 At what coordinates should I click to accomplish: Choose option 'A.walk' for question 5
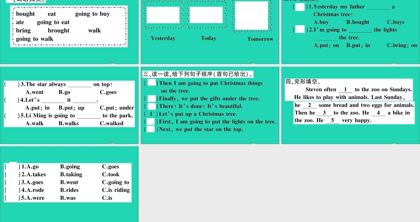(34, 124)
